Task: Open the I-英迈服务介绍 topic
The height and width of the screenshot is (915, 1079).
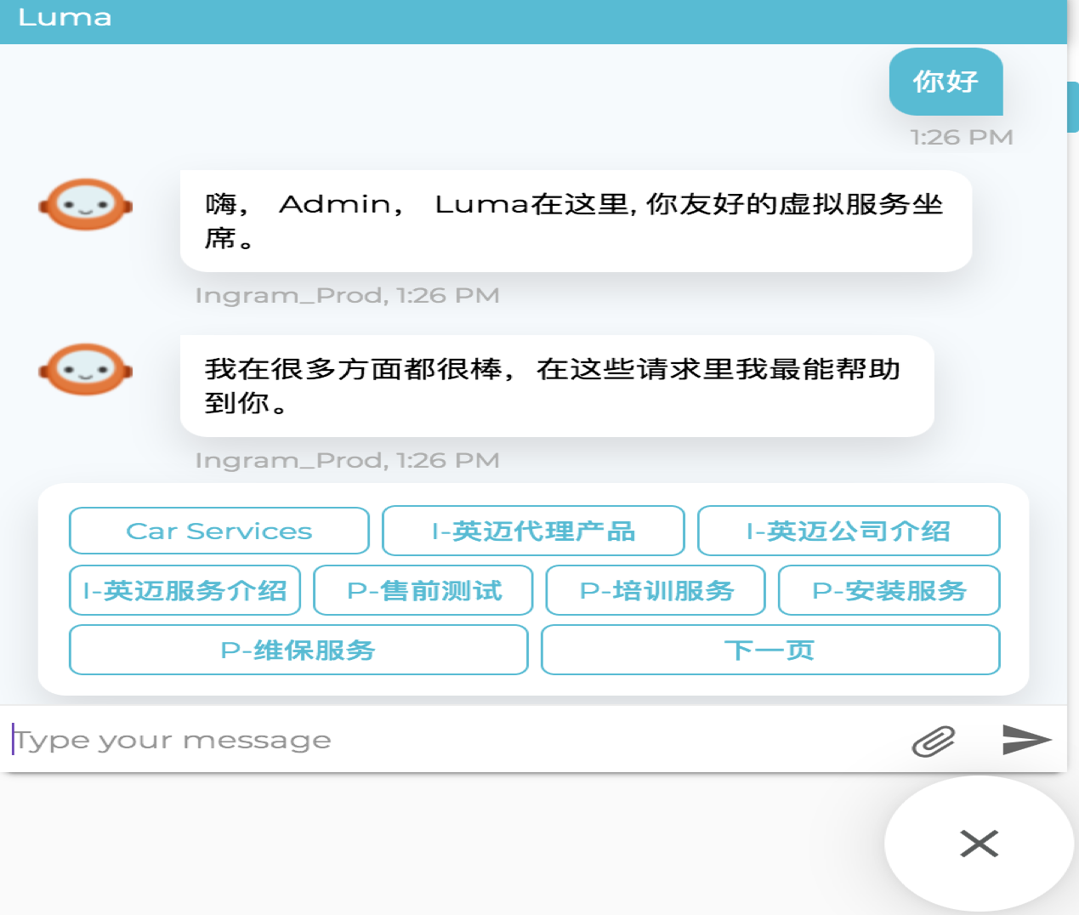Action: pyautogui.click(x=185, y=590)
